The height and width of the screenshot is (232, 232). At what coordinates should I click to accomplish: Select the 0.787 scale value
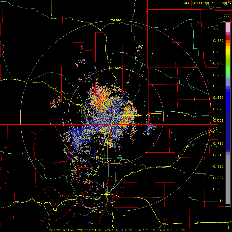(x=218, y=75)
